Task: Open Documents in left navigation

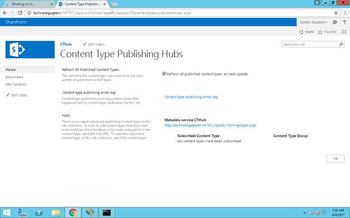Action: pos(15,77)
